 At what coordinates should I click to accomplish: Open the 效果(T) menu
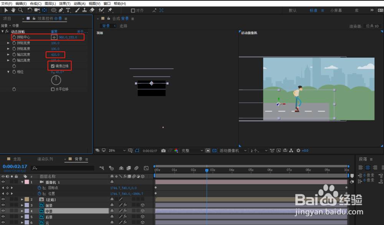[x=65, y=3]
